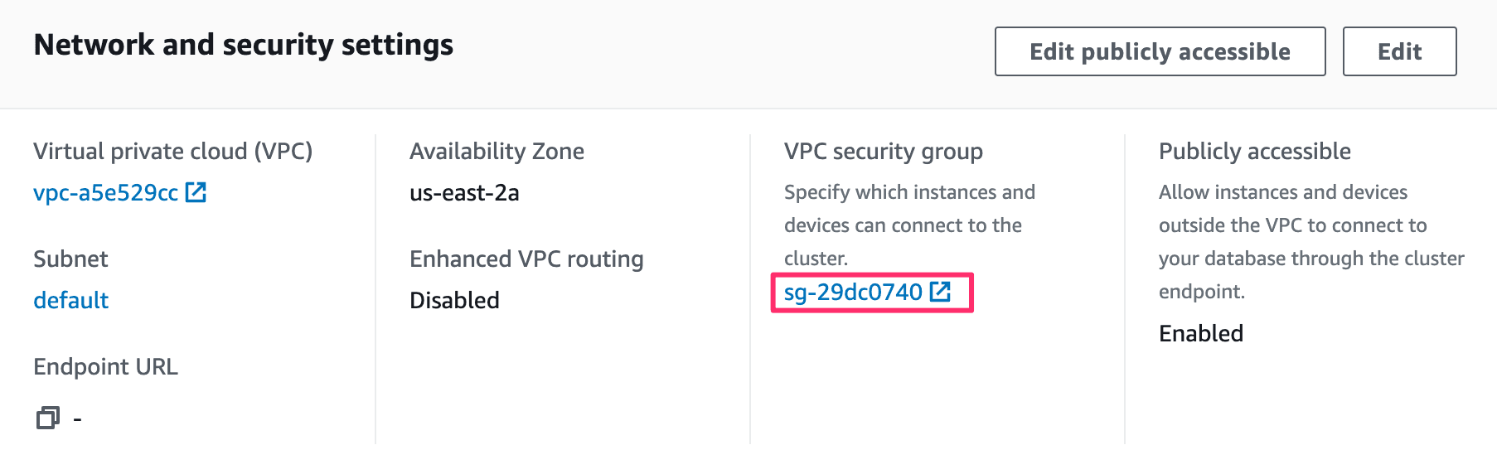Click the copy icon for Endpoint URL

(48, 418)
